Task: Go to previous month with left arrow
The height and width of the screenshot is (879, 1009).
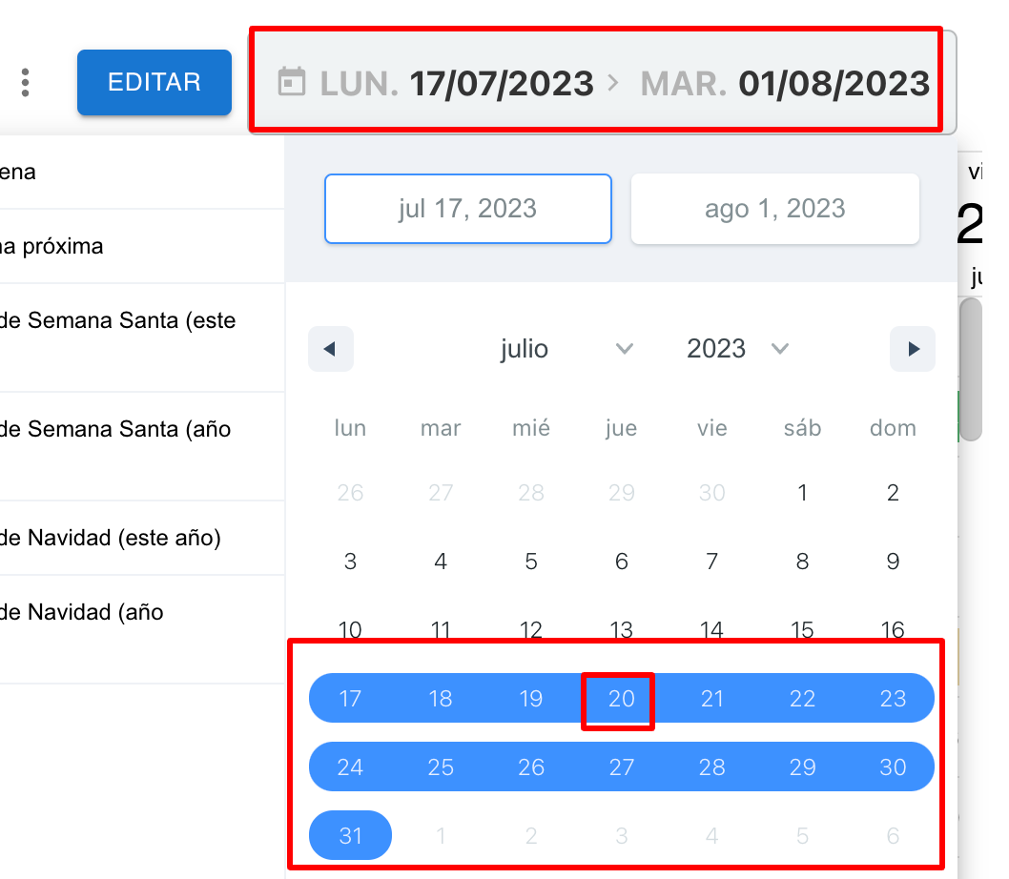Action: coord(331,349)
